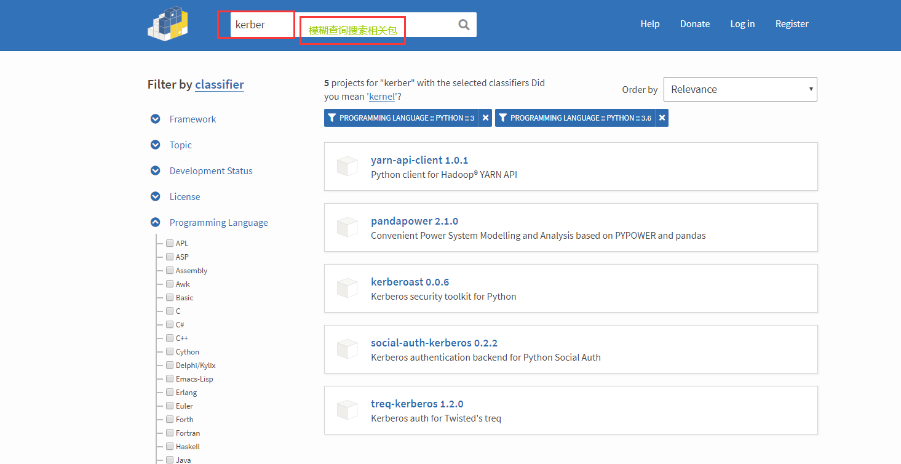The width and height of the screenshot is (901, 464).
Task: Check the Fortran language checkbox
Action: 170,433
